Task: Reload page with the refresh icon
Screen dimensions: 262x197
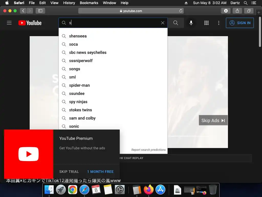Action: point(181,11)
